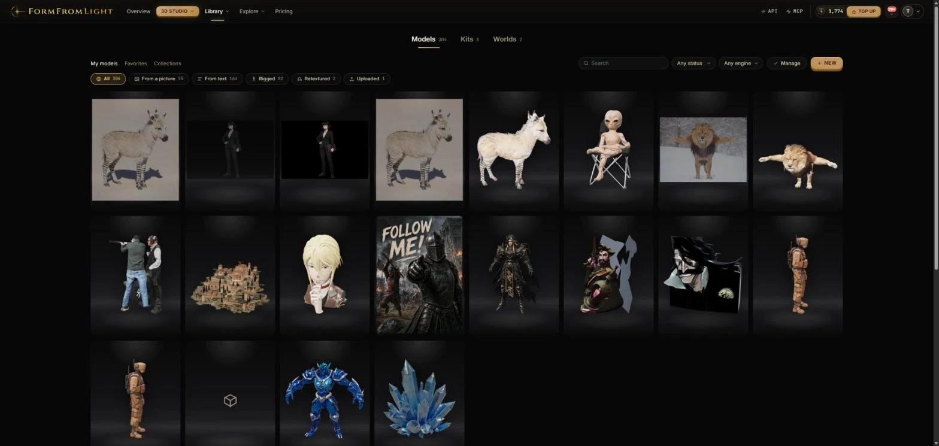Open the user avatar T menu
This screenshot has height=446, width=939.
click(x=912, y=11)
